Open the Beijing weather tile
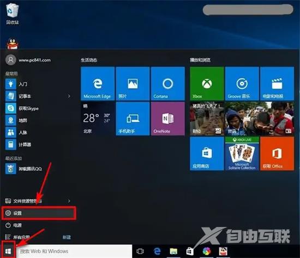300x258 pixels. [98, 119]
